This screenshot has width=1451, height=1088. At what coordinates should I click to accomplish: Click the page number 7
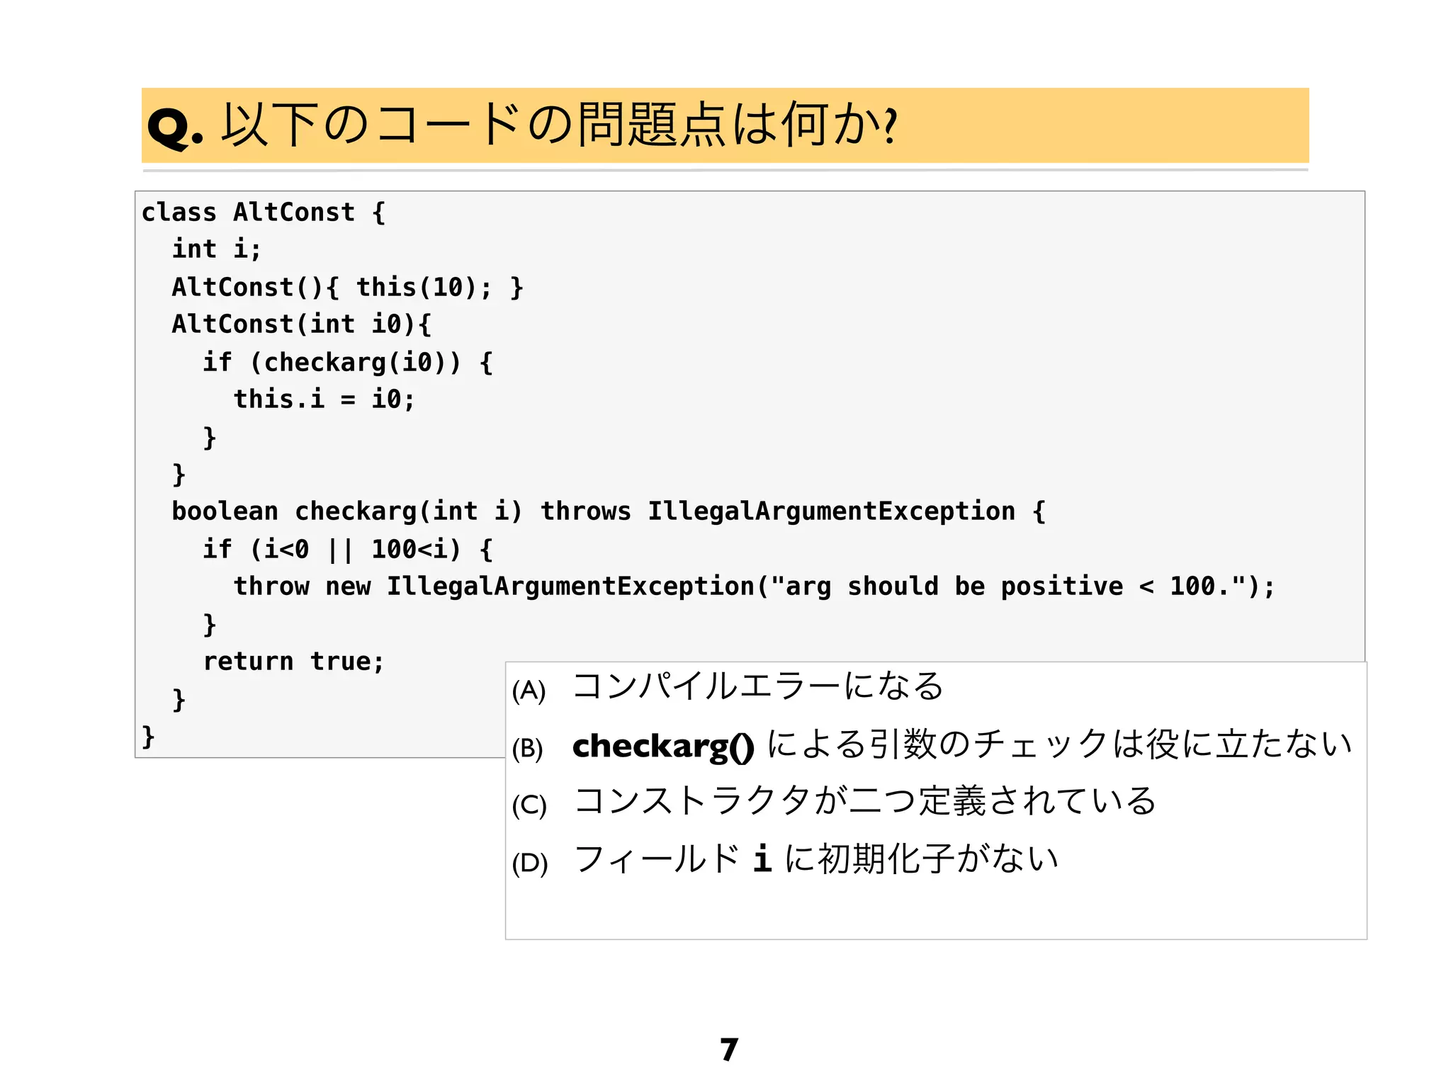729,1049
